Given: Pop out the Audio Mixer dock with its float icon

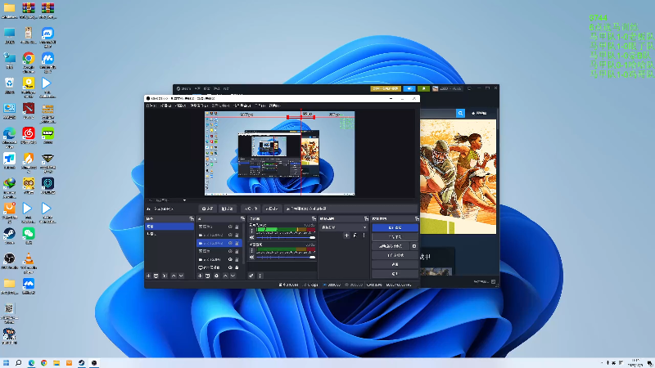Looking at the screenshot, I should point(314,218).
